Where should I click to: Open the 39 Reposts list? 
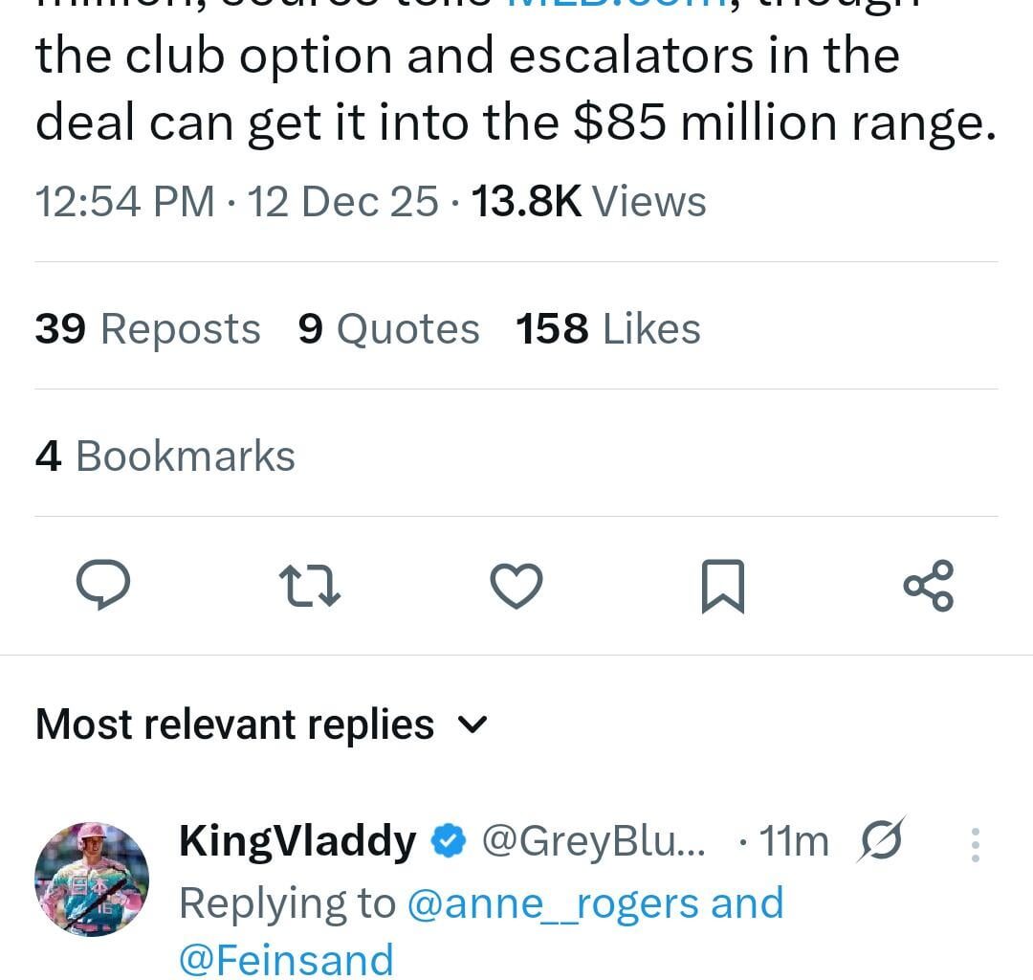click(x=147, y=327)
